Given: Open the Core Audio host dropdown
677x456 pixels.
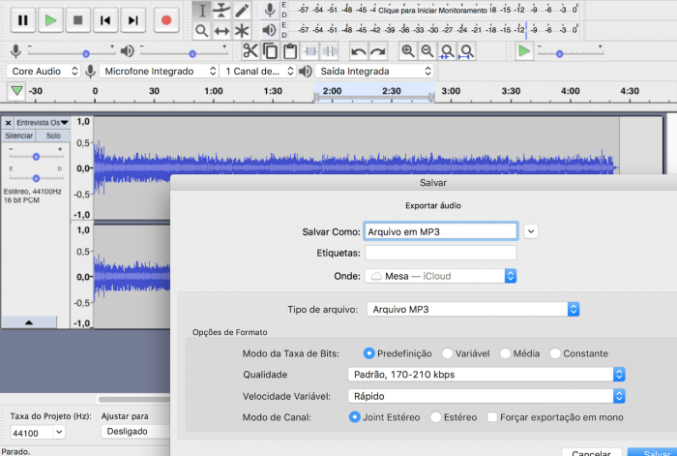Looking at the screenshot, I should (44, 72).
